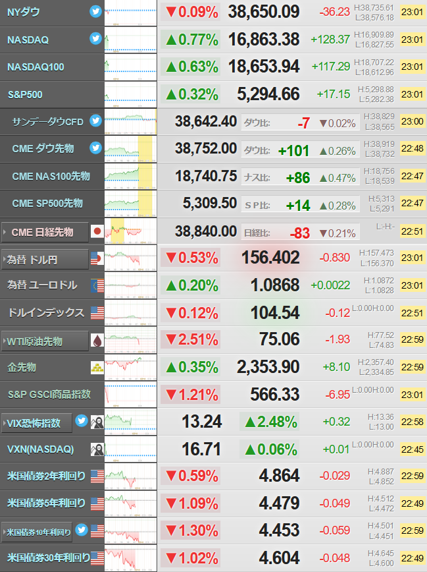Click the 156.402 dollar-yen price
The height and width of the screenshot is (572, 427).
[270, 258]
